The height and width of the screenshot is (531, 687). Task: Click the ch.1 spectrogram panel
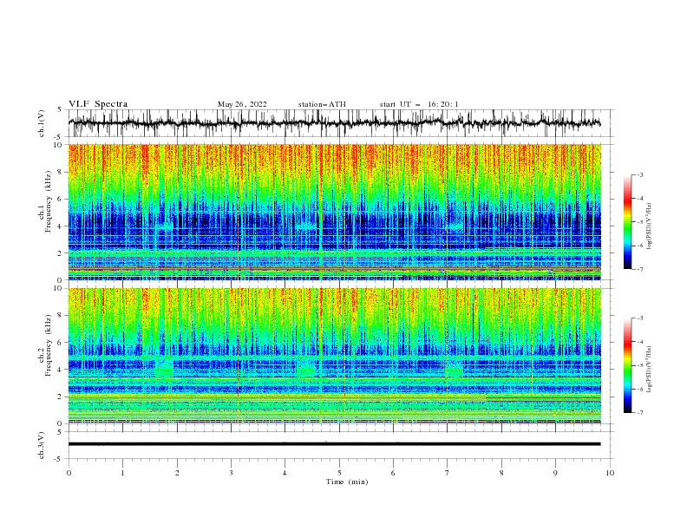click(x=335, y=212)
